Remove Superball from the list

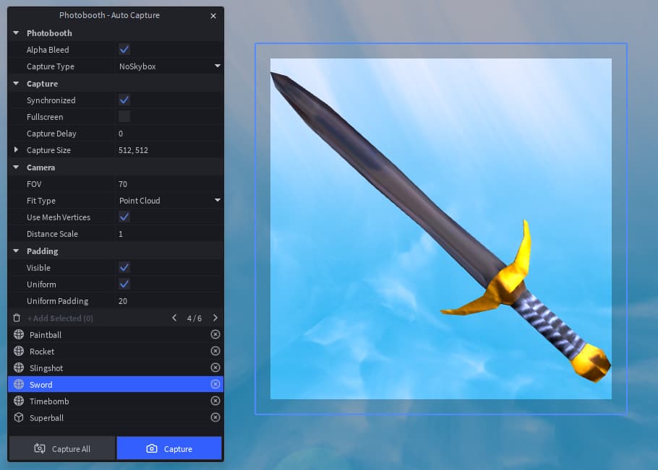click(215, 417)
